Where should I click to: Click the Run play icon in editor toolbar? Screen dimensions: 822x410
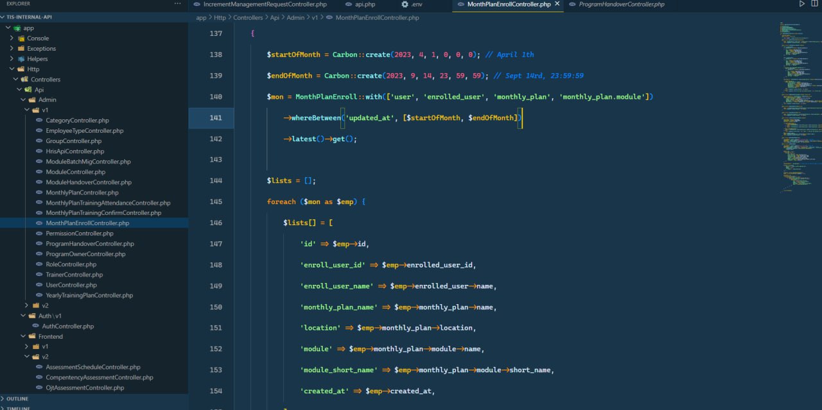tap(801, 4)
